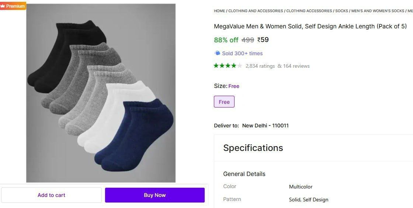
Task: Click the empty fifth rating star
Action: tap(240, 66)
